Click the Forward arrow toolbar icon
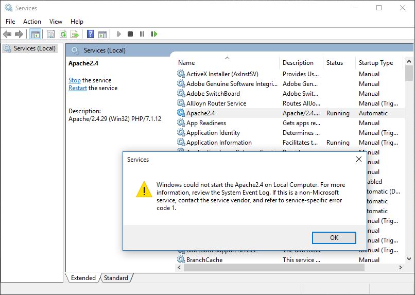The width and height of the screenshot is (415, 295). tap(19, 34)
